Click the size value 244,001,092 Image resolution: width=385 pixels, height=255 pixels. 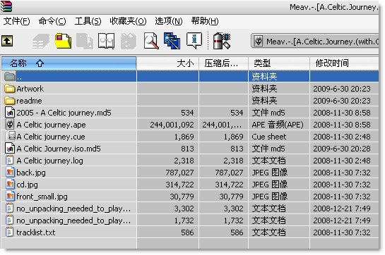click(x=172, y=125)
